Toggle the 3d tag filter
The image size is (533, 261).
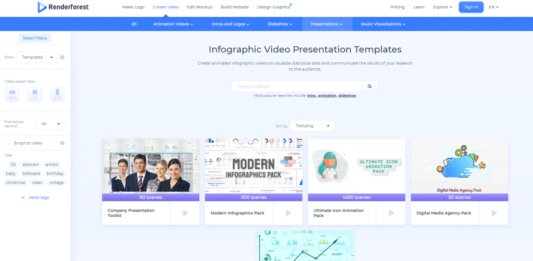(x=13, y=165)
